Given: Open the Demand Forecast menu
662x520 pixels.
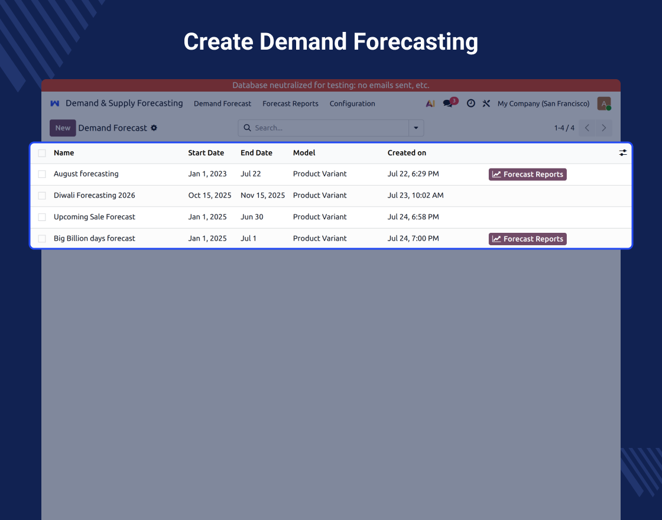Looking at the screenshot, I should [x=222, y=103].
